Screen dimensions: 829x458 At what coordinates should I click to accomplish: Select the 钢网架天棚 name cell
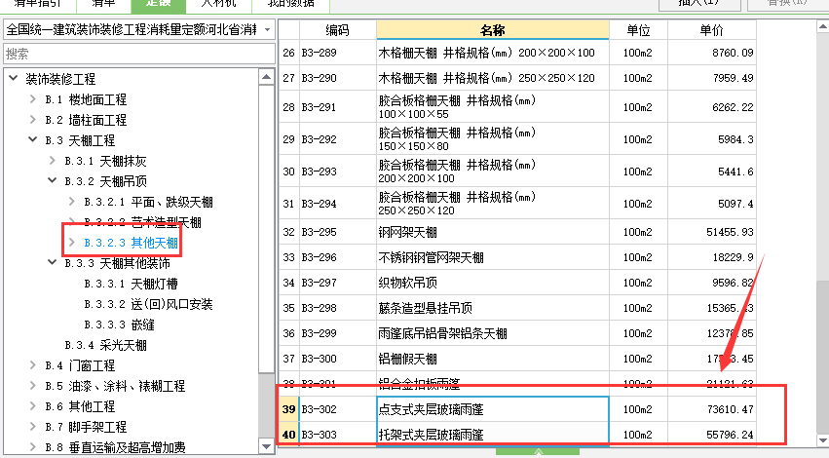pyautogui.click(x=493, y=232)
